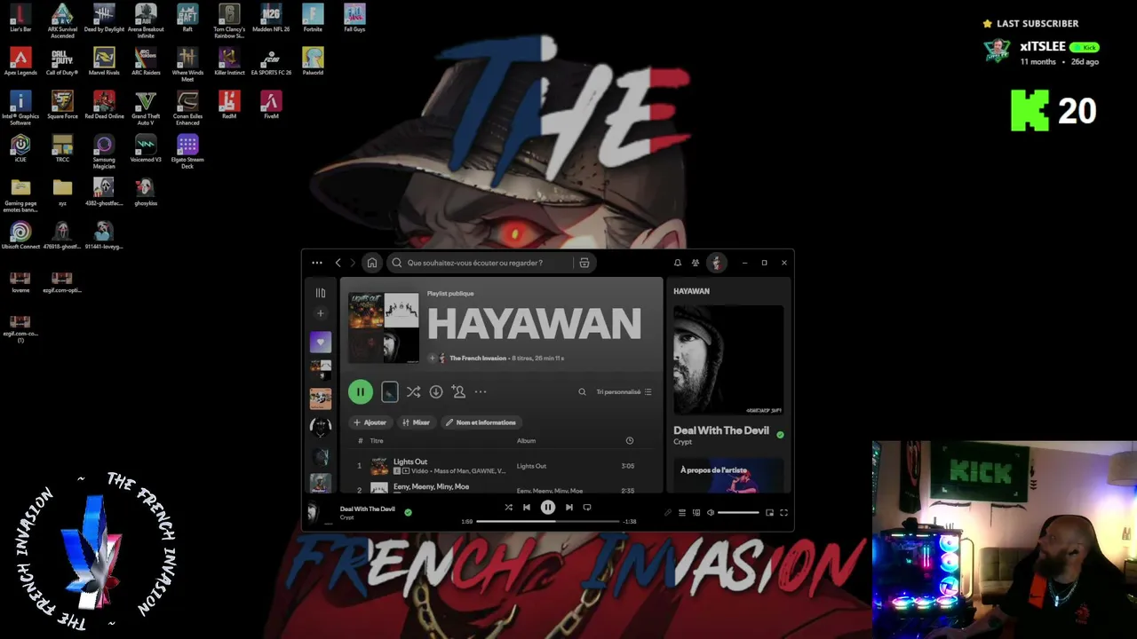The image size is (1137, 639).
Task: Select the Grand Theft Auto V icon
Action: pos(146,108)
